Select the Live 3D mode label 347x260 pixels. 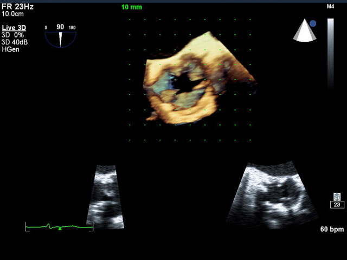[x=14, y=28]
